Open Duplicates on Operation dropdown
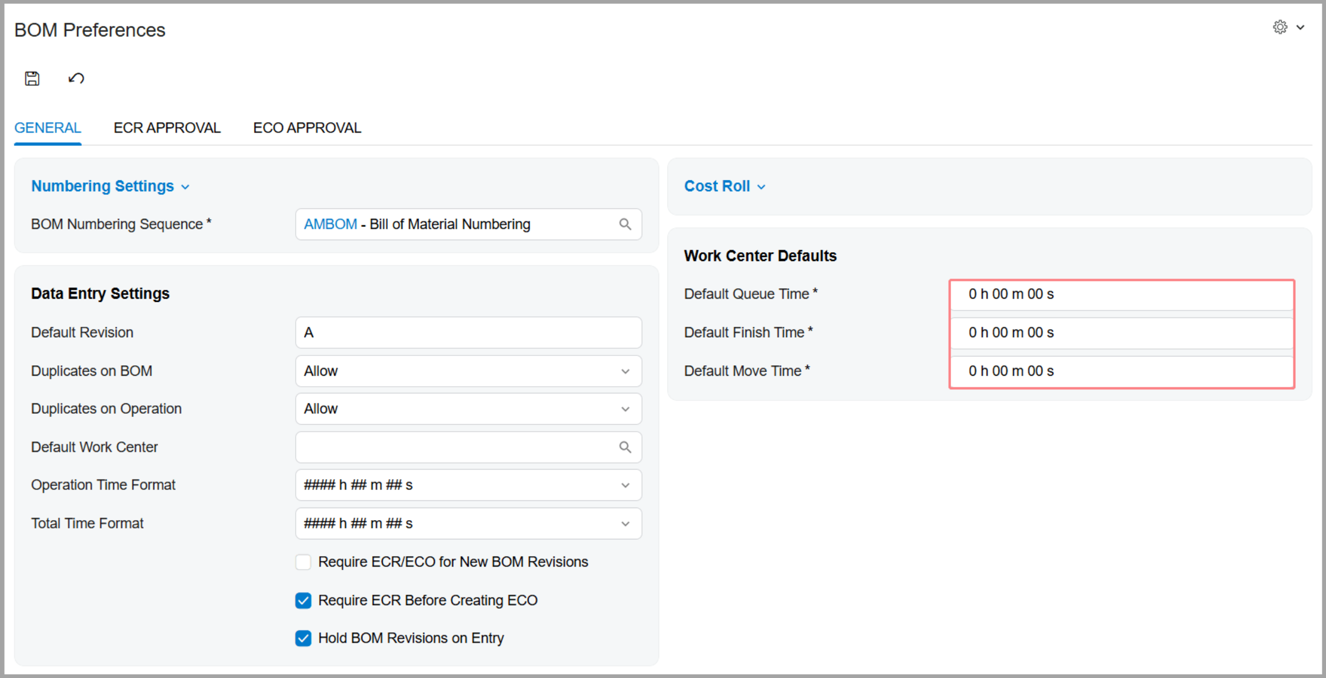 468,409
